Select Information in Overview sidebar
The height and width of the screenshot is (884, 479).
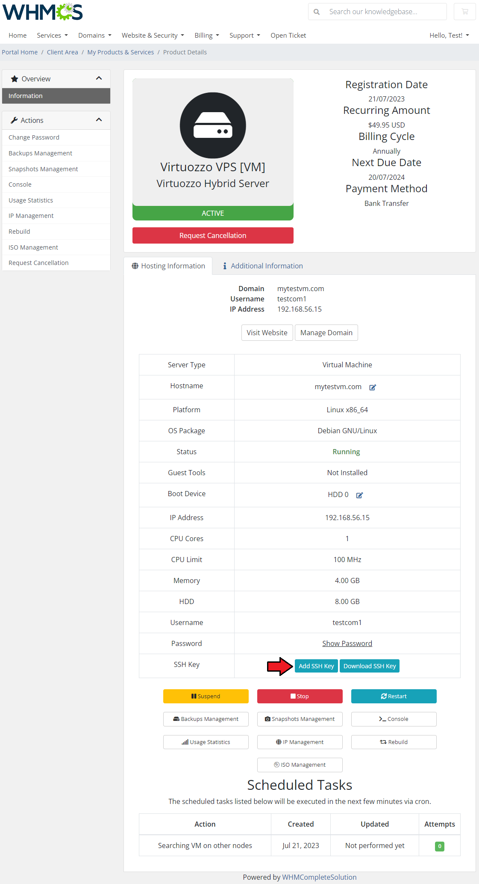point(56,96)
